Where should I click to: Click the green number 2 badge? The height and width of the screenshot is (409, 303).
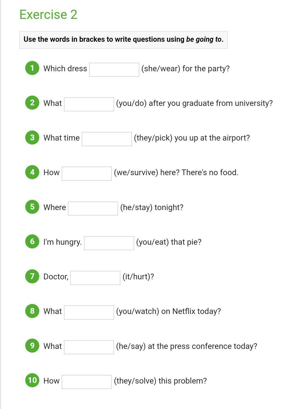(x=32, y=103)
